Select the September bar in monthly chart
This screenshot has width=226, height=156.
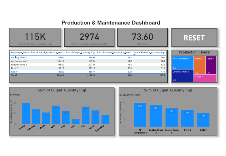pos(106,119)
